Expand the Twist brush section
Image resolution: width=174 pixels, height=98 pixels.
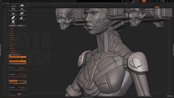[x=11, y=42]
